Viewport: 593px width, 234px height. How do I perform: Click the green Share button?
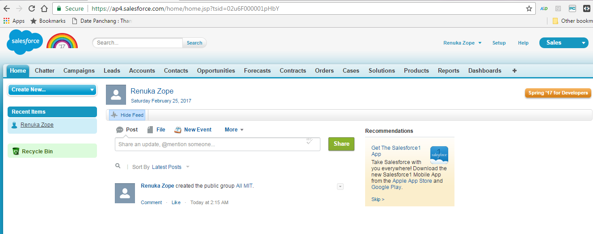point(341,144)
